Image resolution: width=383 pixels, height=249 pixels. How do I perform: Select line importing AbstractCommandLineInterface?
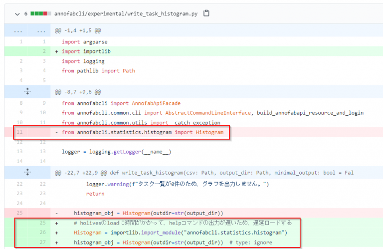212,113
